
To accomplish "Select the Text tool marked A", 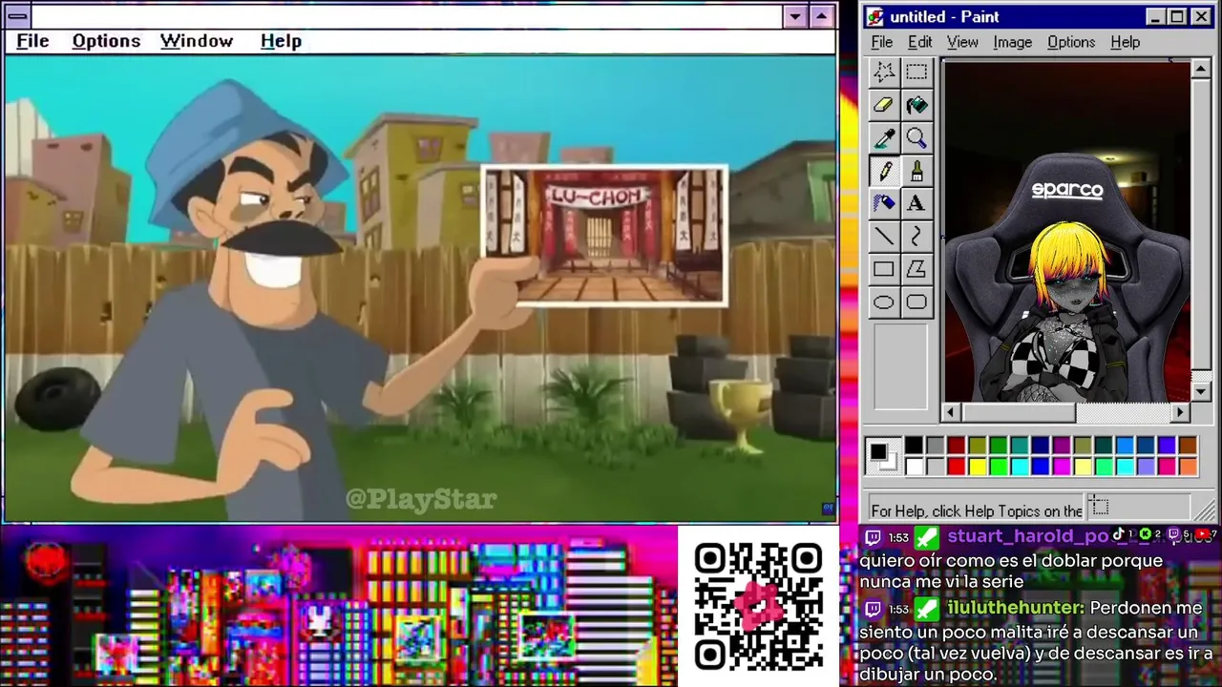I will click(x=916, y=203).
